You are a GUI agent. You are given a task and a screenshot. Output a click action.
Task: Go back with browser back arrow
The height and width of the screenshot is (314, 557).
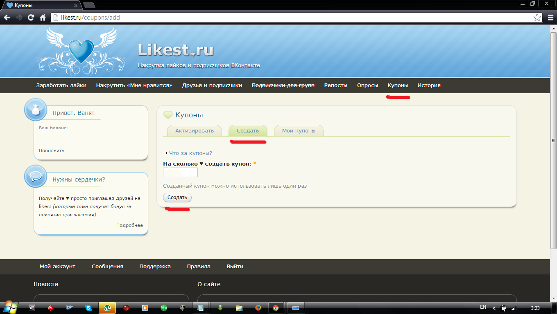(x=7, y=18)
